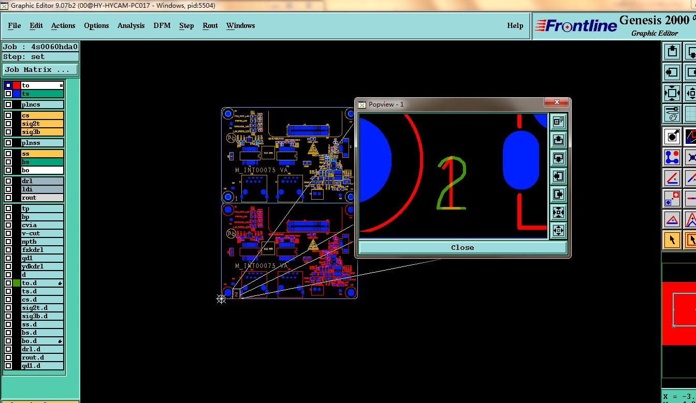Image resolution: width=696 pixels, height=403 pixels.
Task: Click the red color swatch of 'to' layer
Action: pos(17,85)
